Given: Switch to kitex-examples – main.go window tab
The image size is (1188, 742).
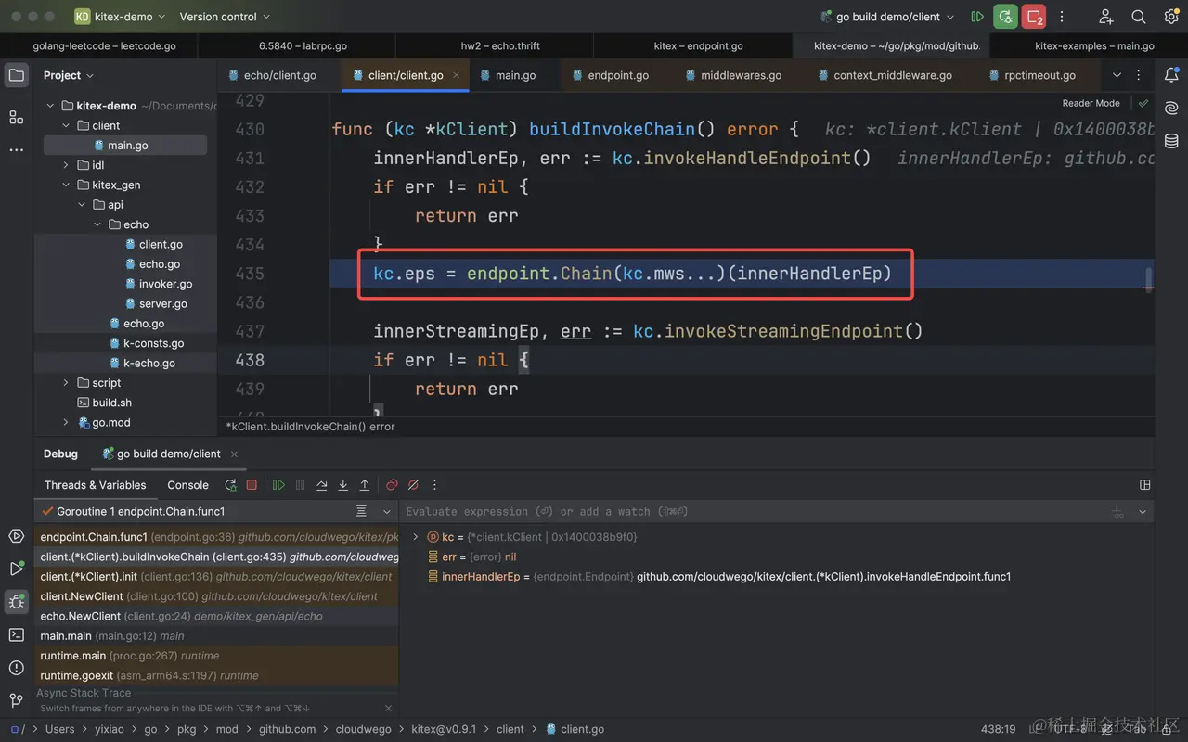Looking at the screenshot, I should pyautogui.click(x=1095, y=45).
